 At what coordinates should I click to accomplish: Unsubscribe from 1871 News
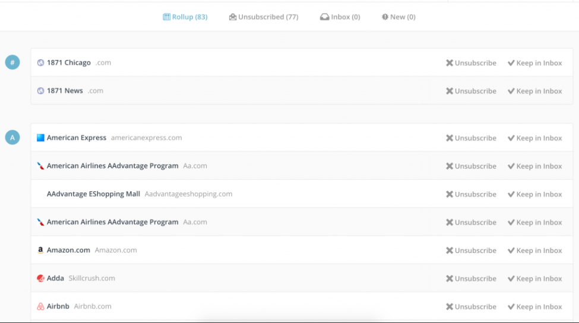pyautogui.click(x=471, y=91)
